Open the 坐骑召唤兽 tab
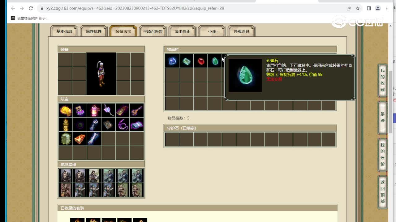 pos(153,31)
